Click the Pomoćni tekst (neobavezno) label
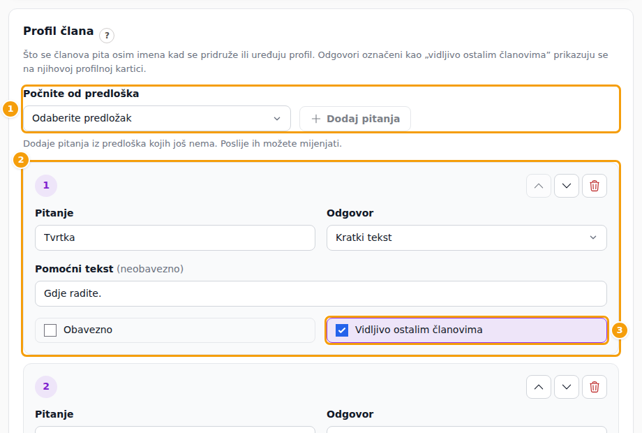The image size is (642, 433). 110,269
